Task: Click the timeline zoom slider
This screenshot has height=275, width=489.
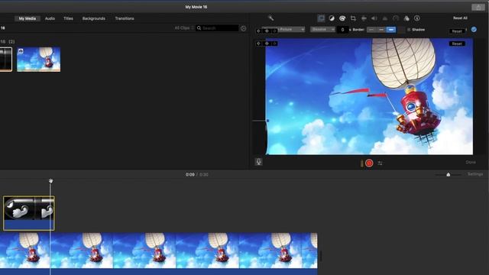Action: click(x=449, y=175)
